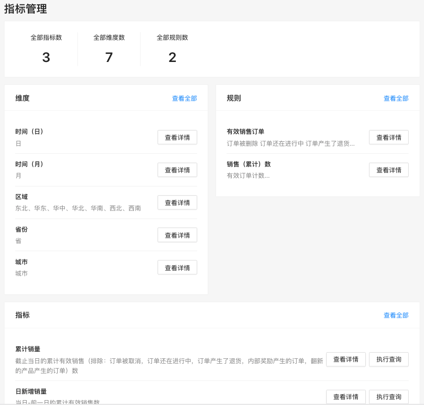Open 查看全部 link in 指标 panel
This screenshot has width=424, height=405.
coord(396,315)
